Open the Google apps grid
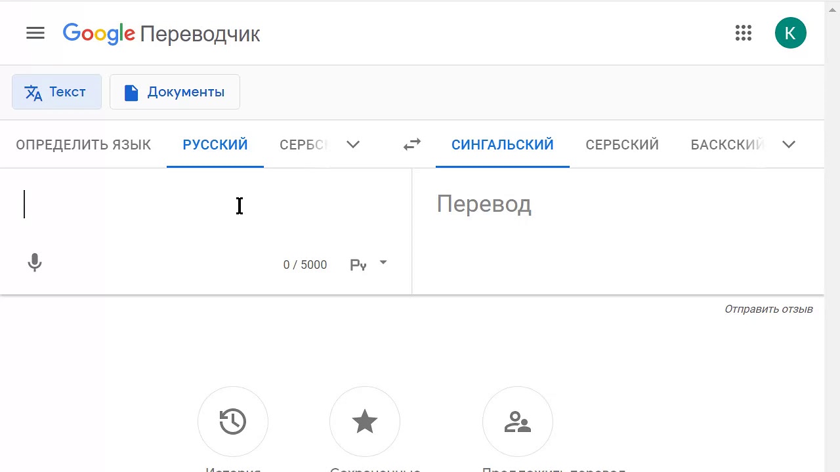The height and width of the screenshot is (472, 840). click(744, 33)
